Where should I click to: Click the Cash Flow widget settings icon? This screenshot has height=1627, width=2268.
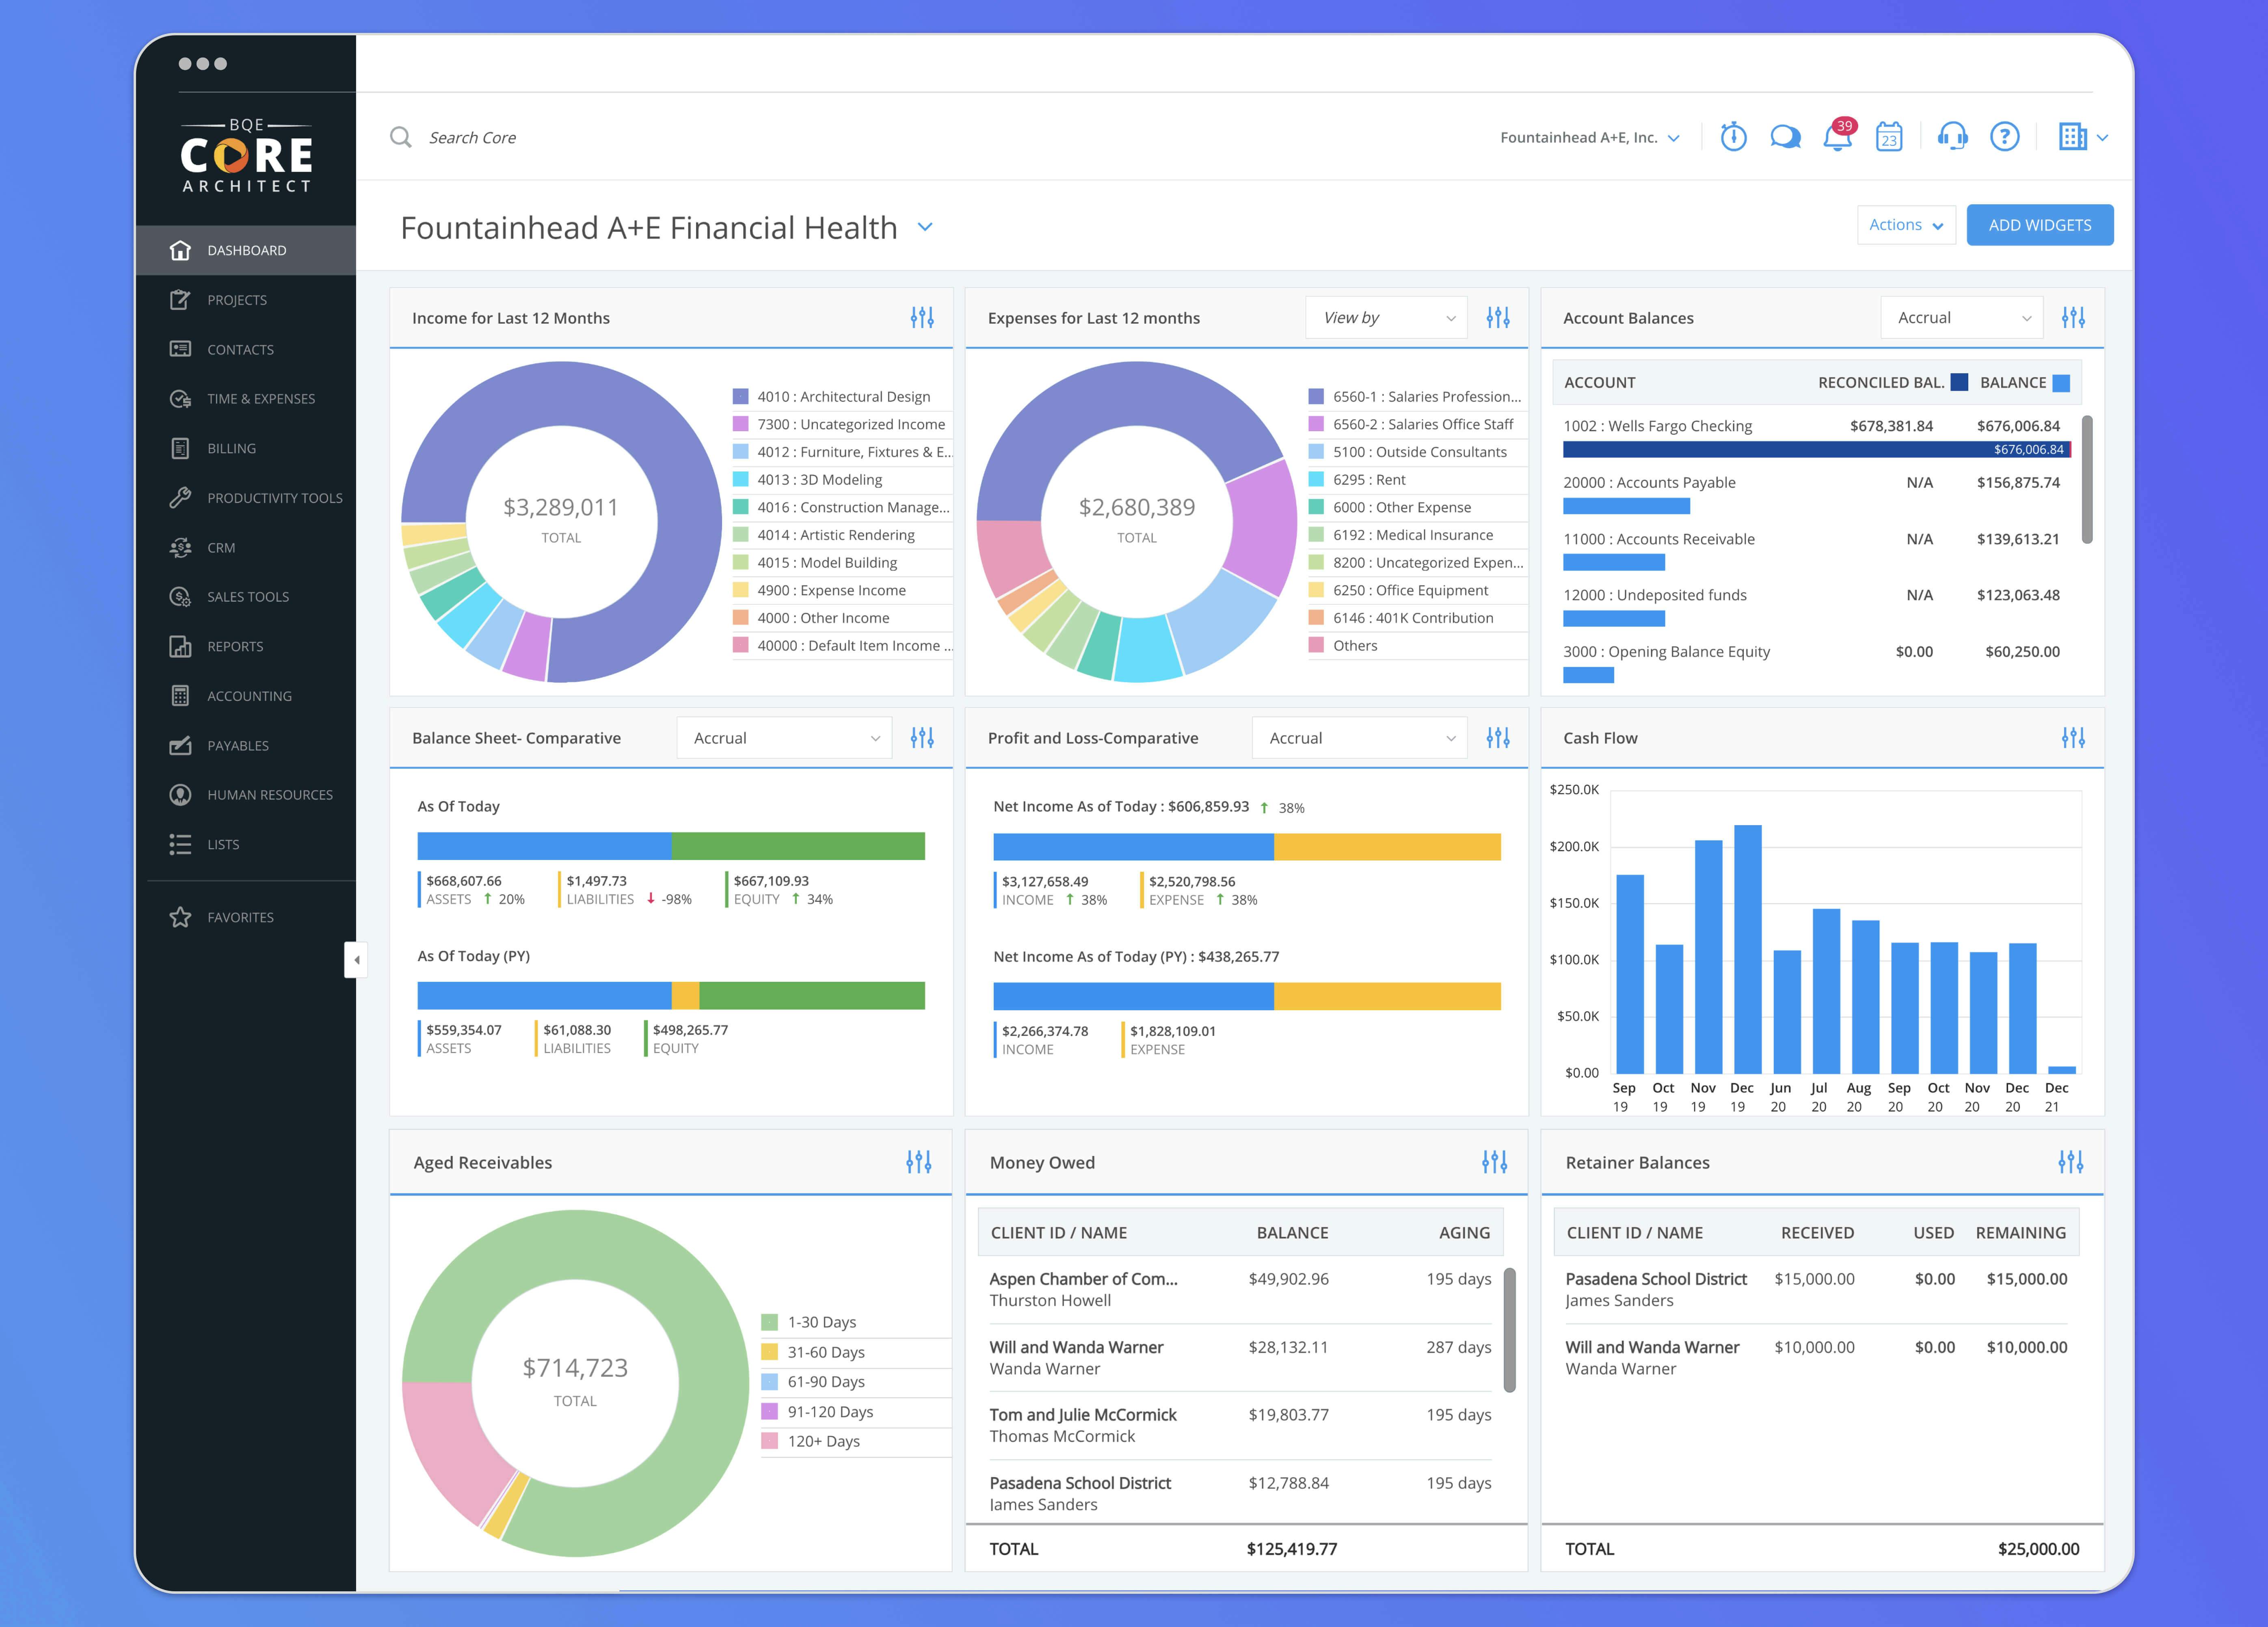[x=2073, y=738]
